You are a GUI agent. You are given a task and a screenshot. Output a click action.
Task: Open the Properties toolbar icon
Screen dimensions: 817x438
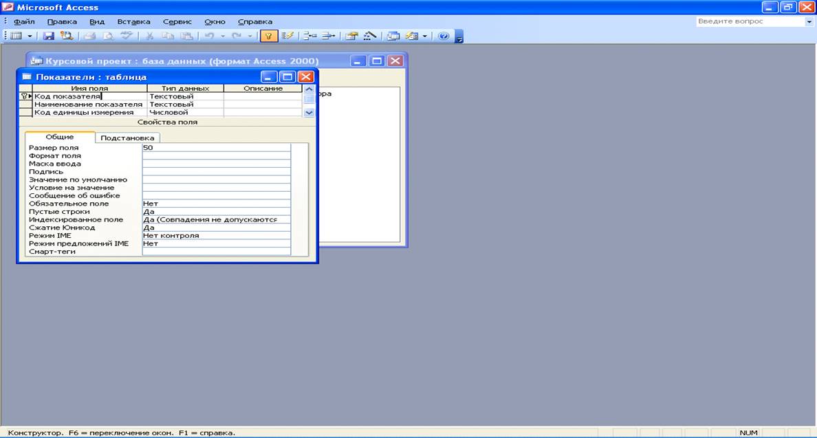[x=351, y=36]
